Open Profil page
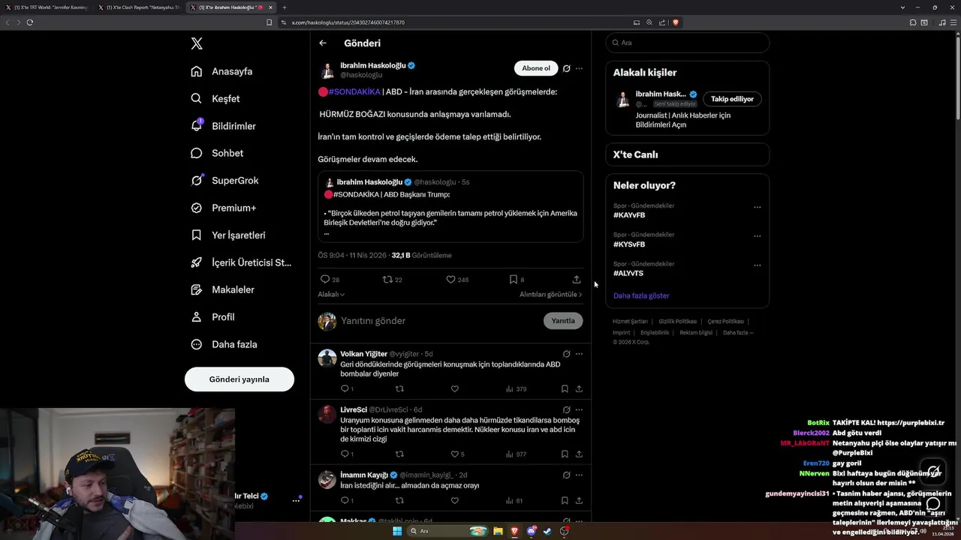 tap(213, 316)
